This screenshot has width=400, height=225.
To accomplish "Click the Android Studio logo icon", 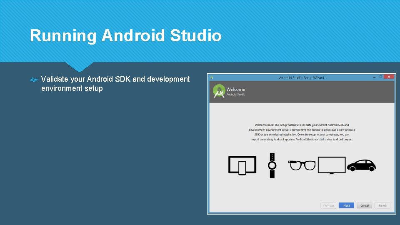I will 219,91.
